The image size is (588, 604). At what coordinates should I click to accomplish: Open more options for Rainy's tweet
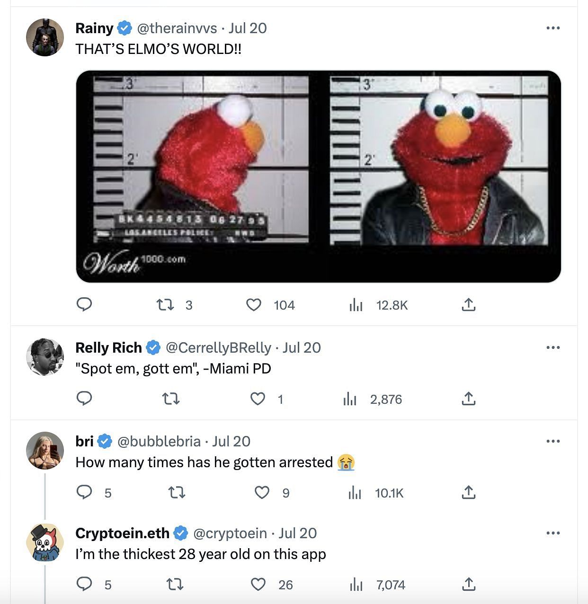pyautogui.click(x=553, y=28)
